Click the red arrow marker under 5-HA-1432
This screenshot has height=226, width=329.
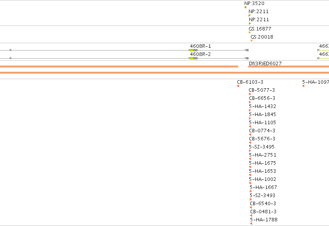point(250,110)
